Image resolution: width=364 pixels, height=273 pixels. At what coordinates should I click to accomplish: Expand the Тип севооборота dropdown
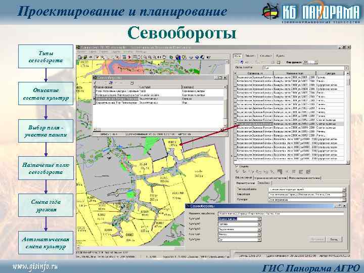[x=344, y=190]
